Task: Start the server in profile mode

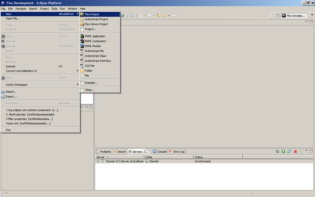Action: click(289, 151)
